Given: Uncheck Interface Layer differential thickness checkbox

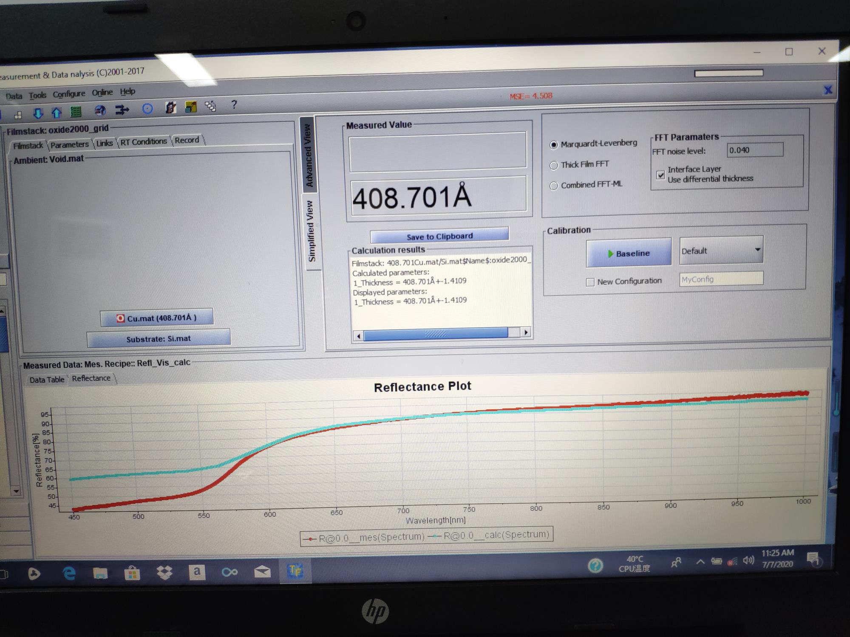Looking at the screenshot, I should [660, 175].
